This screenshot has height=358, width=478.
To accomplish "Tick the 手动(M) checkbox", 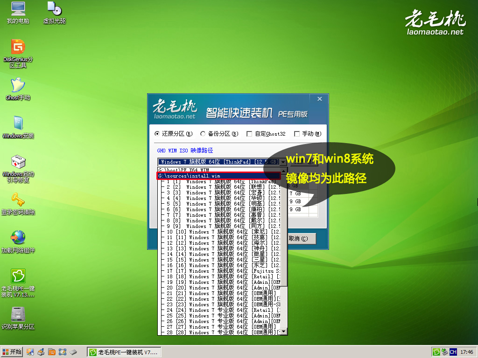I will click(x=297, y=134).
